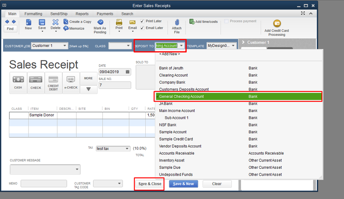Switch to the Search tab
This screenshot has height=199, width=344.
[x=127, y=14]
